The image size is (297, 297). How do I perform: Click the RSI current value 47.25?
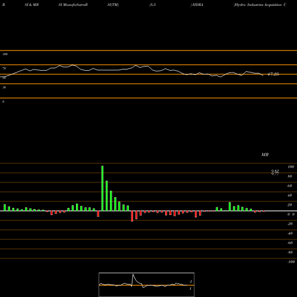coord(273,74)
